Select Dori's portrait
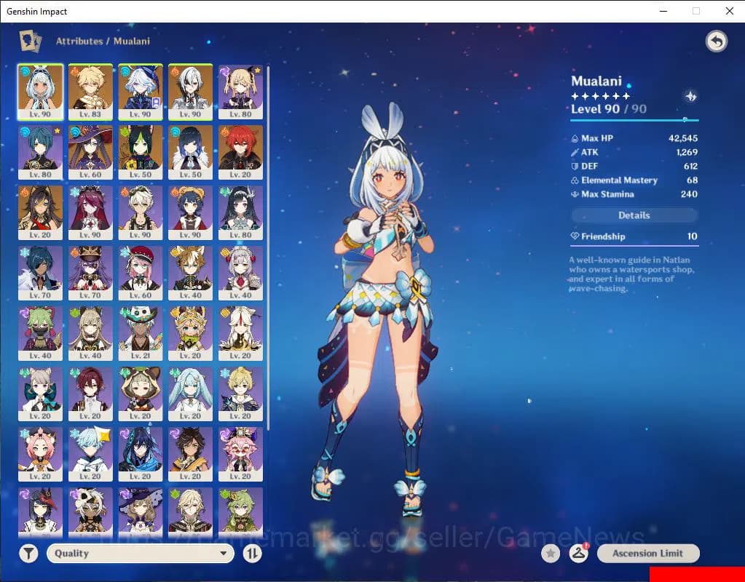 [240, 454]
